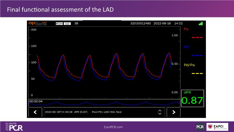Click the 00:00:04 elapsed time label

tap(36, 101)
